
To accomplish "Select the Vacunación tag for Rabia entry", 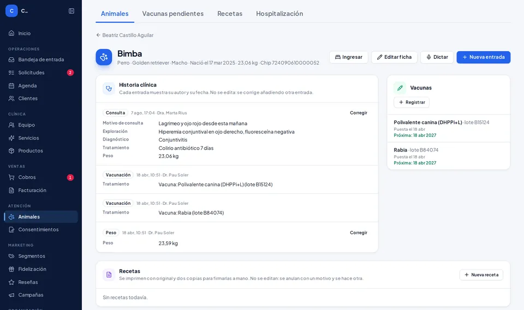I will tap(118, 203).
